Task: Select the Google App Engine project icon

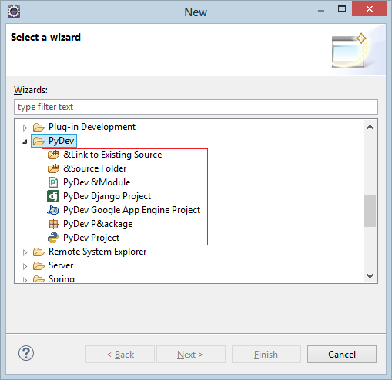Action: (53, 210)
